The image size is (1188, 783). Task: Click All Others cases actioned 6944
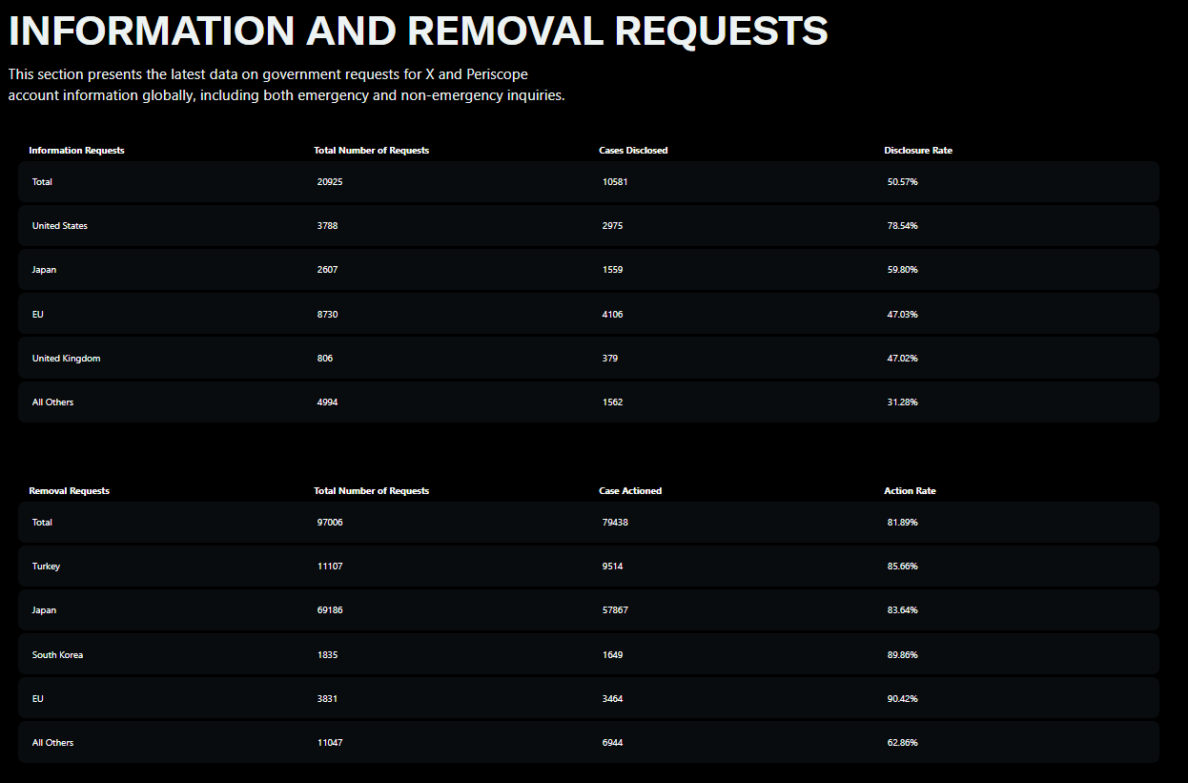(612, 743)
